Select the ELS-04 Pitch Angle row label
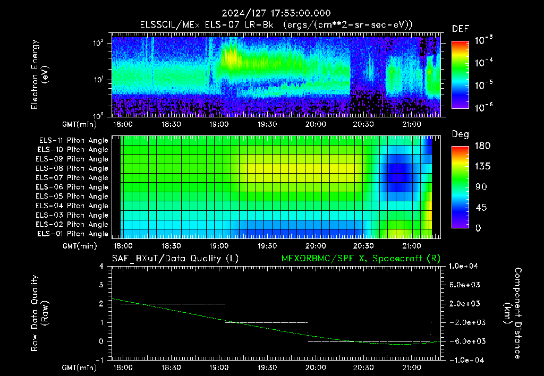The image size is (544, 376). coord(72,206)
